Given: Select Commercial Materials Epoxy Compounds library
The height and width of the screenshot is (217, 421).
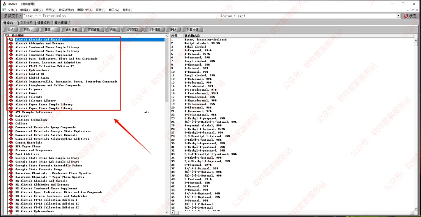Looking at the screenshot, I should pos(45,128).
